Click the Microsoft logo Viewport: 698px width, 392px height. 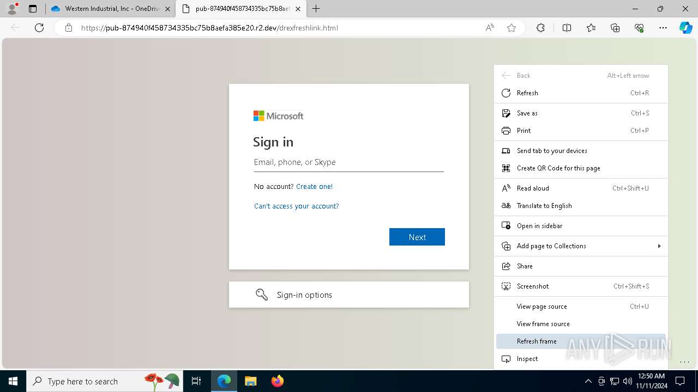(x=278, y=116)
